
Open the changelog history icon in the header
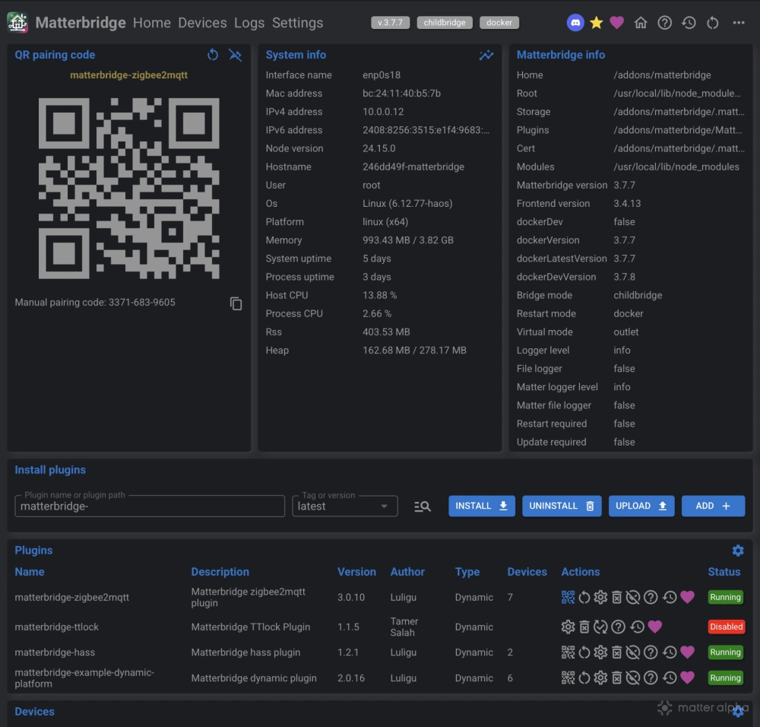pos(689,23)
